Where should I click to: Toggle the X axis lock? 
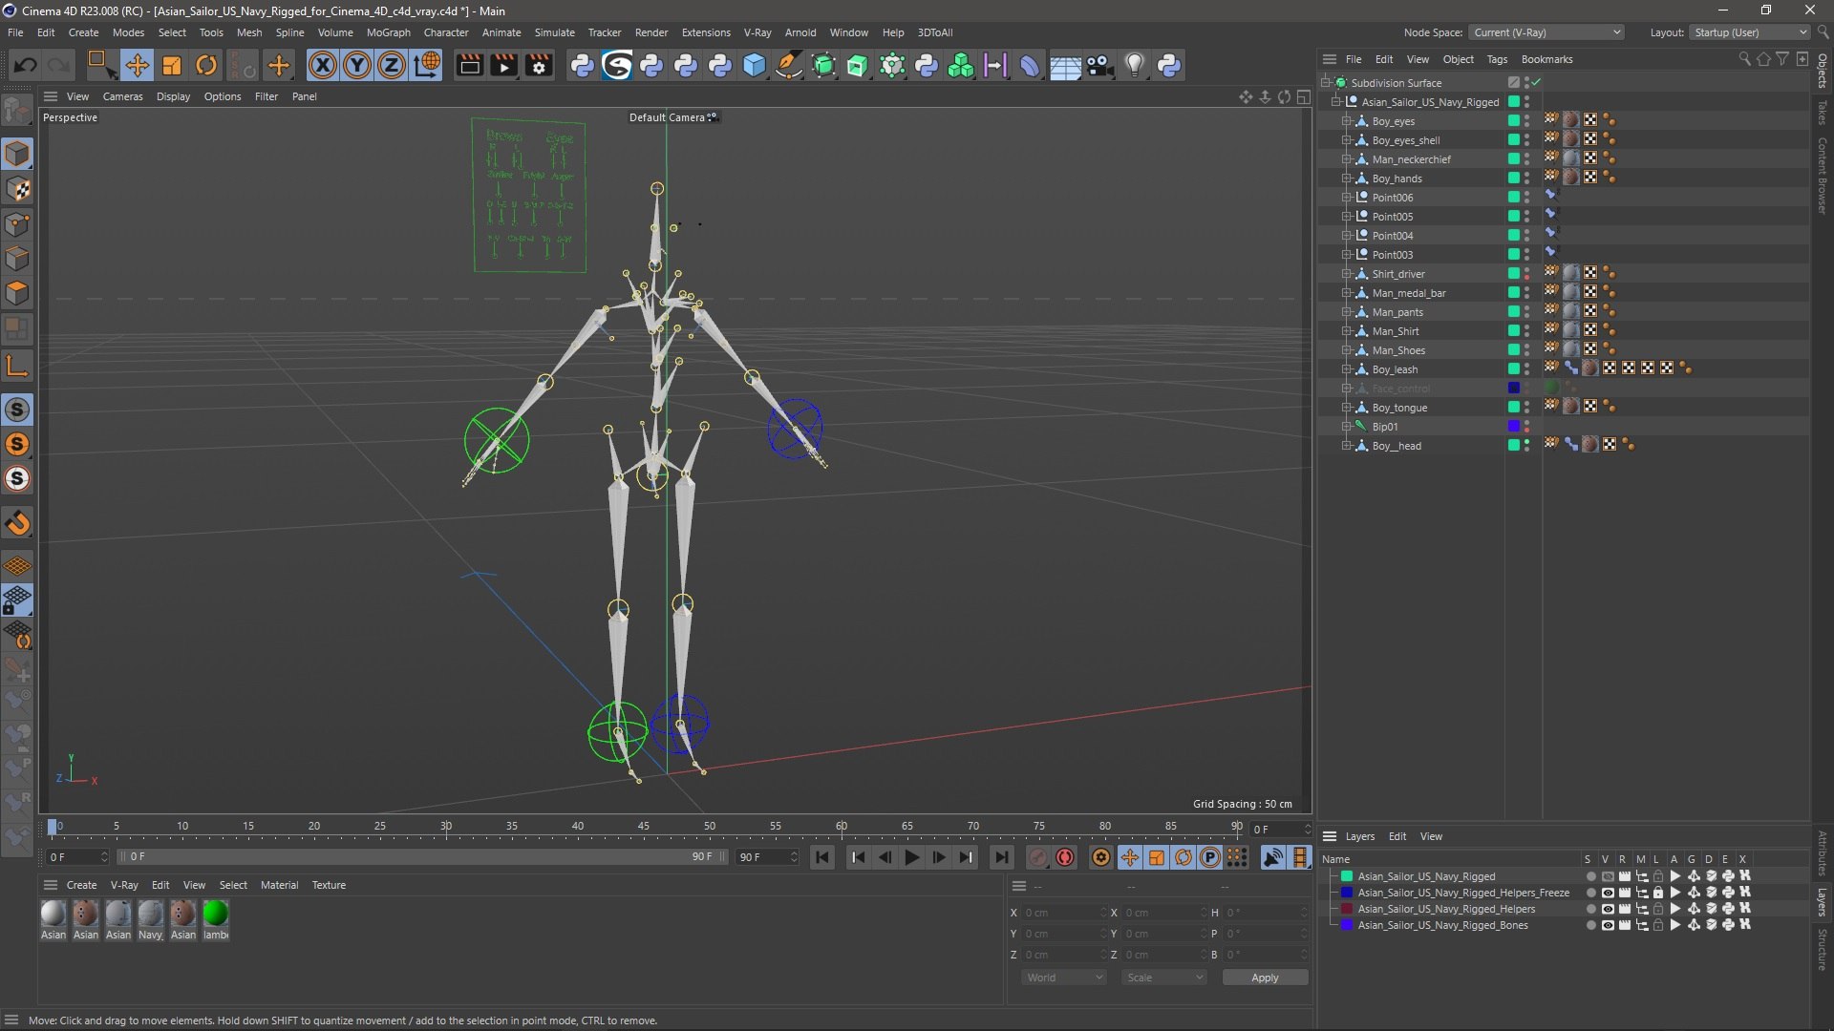click(323, 65)
